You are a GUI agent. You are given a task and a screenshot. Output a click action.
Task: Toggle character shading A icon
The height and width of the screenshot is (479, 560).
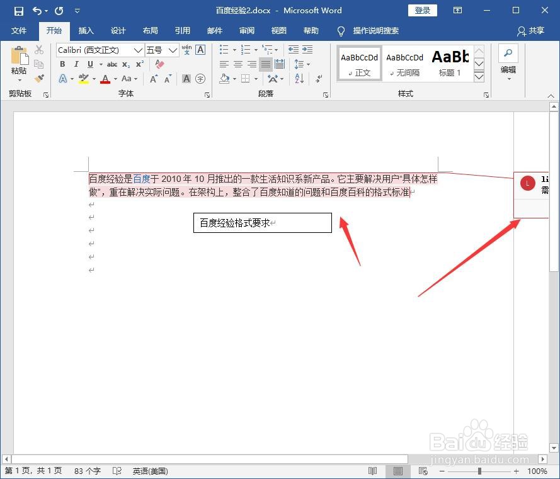[186, 79]
